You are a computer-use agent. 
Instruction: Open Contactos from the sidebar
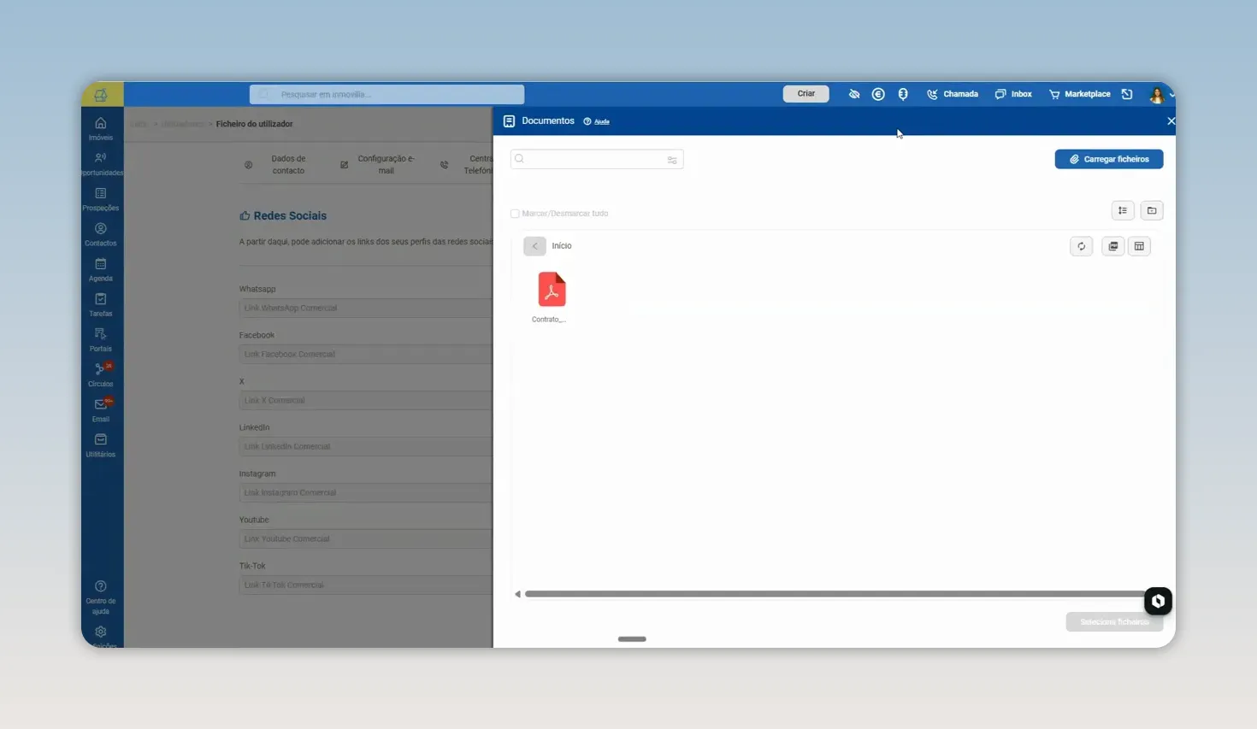pyautogui.click(x=101, y=233)
